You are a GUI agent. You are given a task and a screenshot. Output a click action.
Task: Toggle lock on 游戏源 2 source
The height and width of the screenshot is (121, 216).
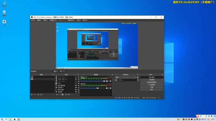[x=79, y=88]
